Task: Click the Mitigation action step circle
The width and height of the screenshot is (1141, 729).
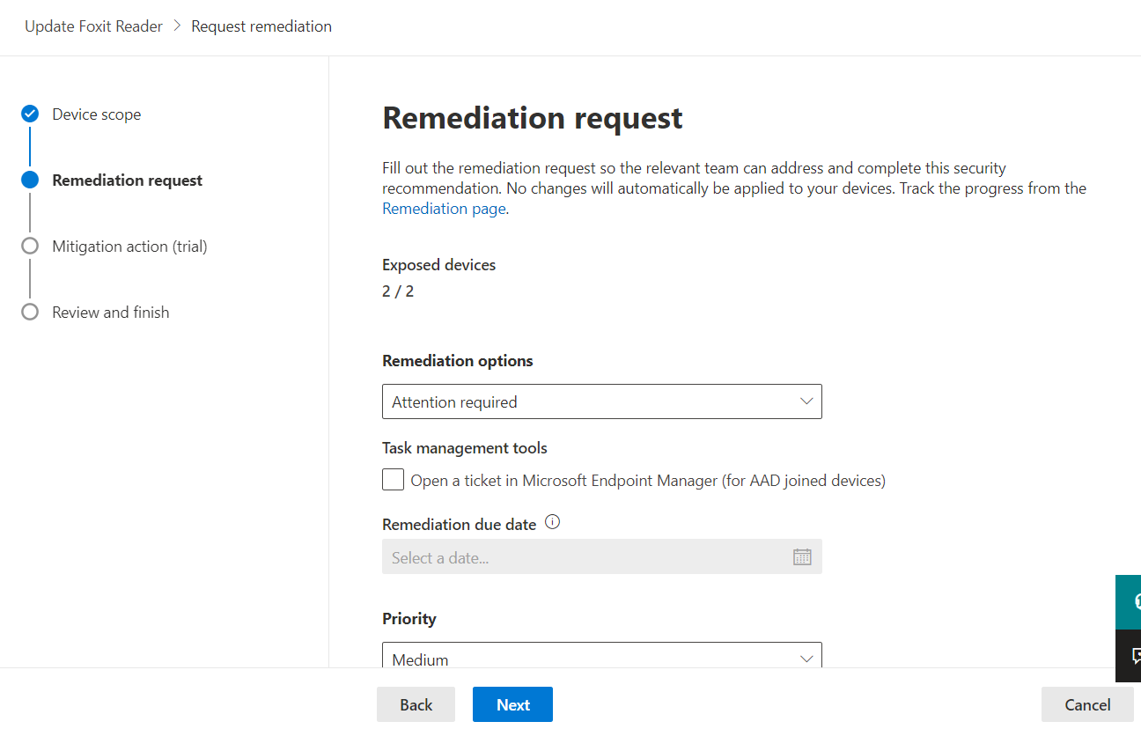Action: click(30, 246)
